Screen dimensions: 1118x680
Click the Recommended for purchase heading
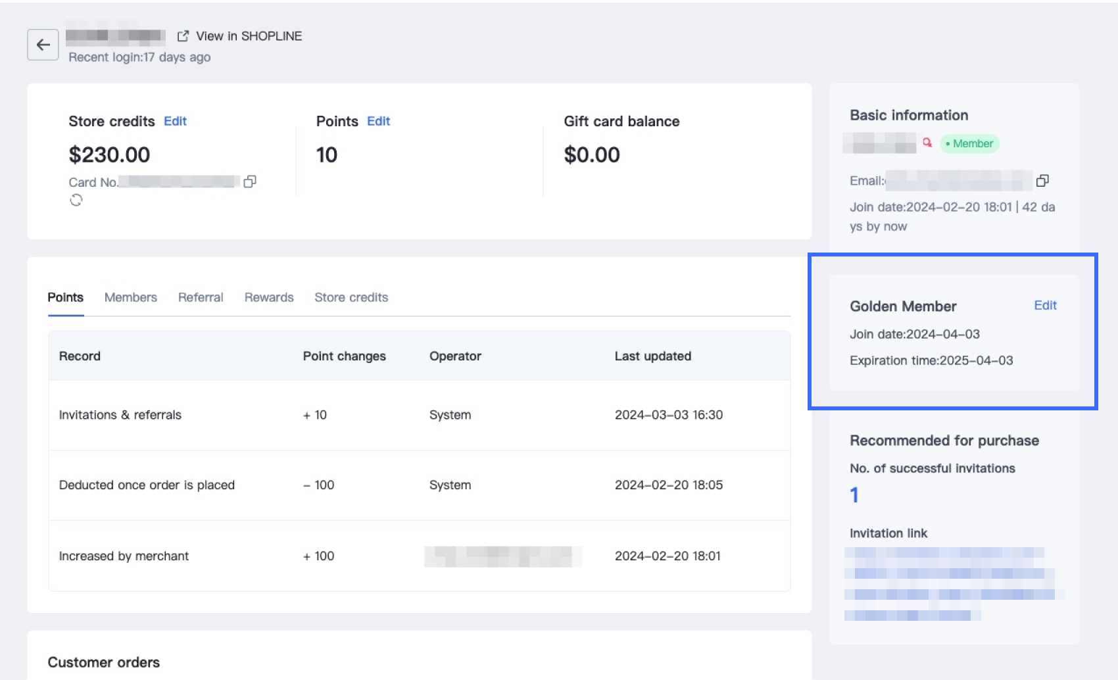pos(944,441)
